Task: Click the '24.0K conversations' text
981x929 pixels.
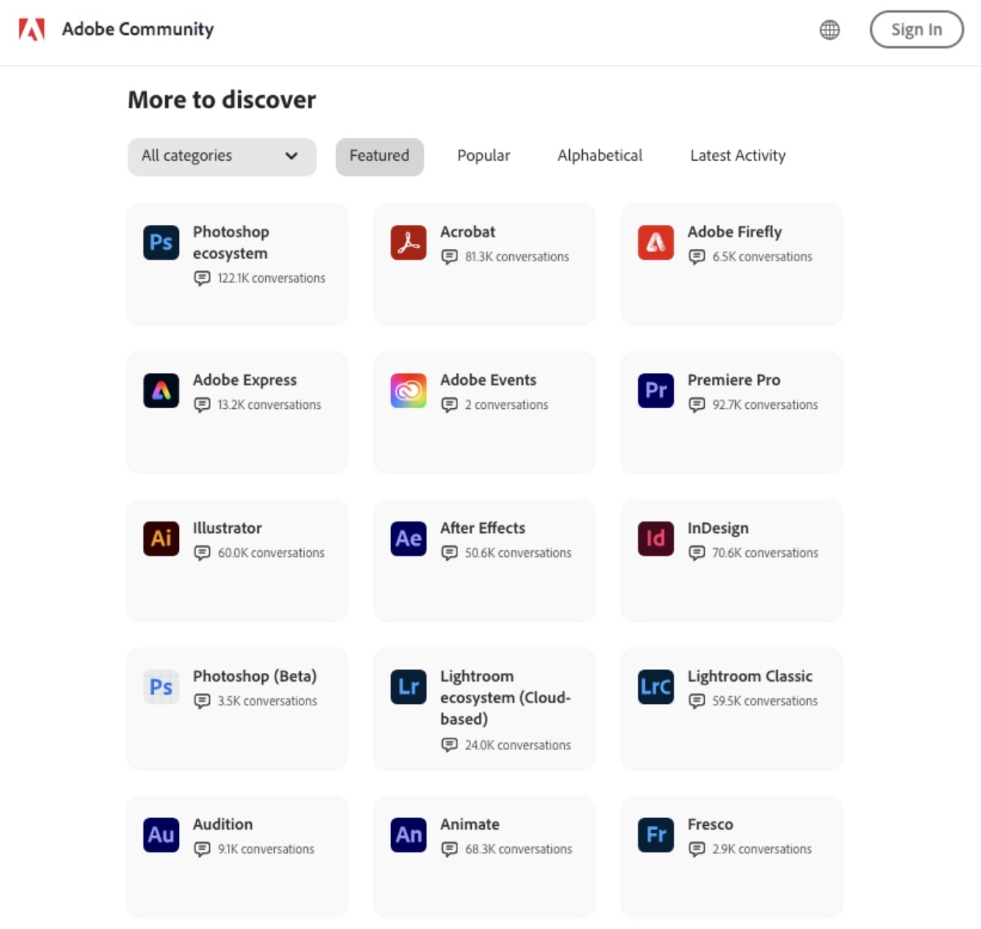Action: coord(517,745)
